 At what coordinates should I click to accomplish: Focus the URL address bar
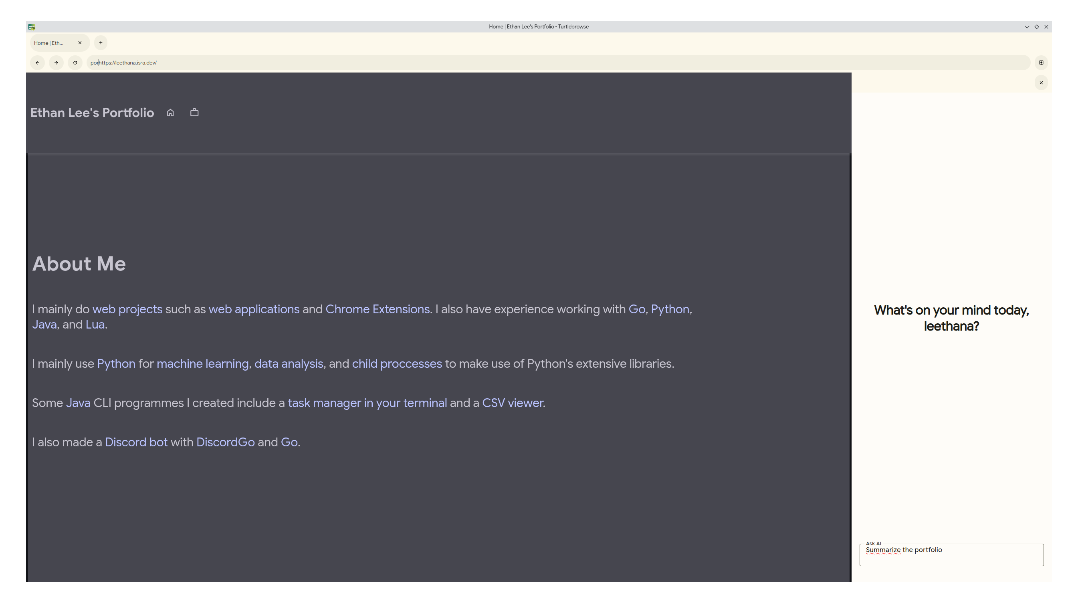coord(558,63)
